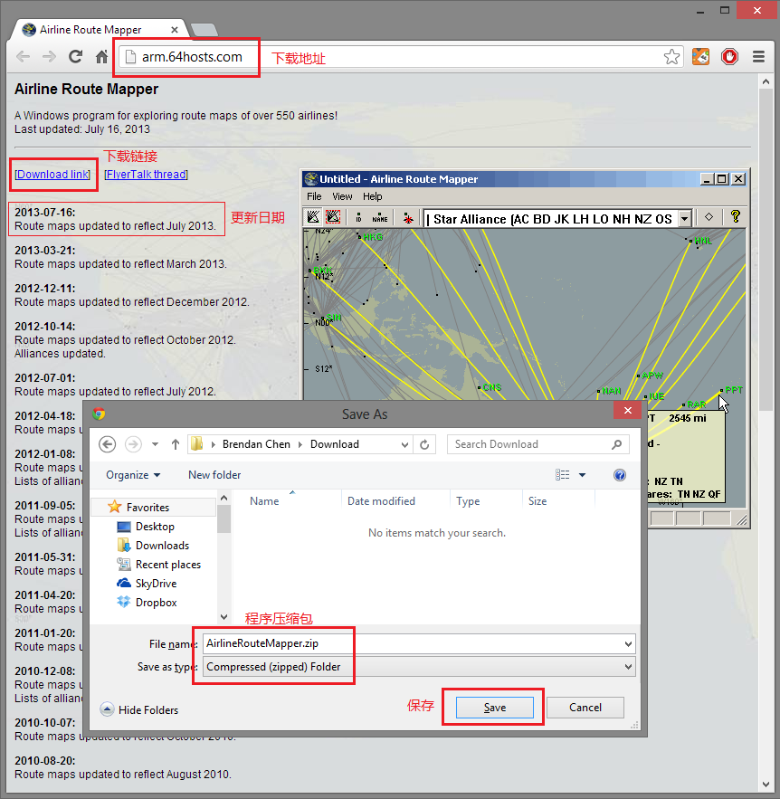Click the Back button in Save As dialog

coord(107,444)
